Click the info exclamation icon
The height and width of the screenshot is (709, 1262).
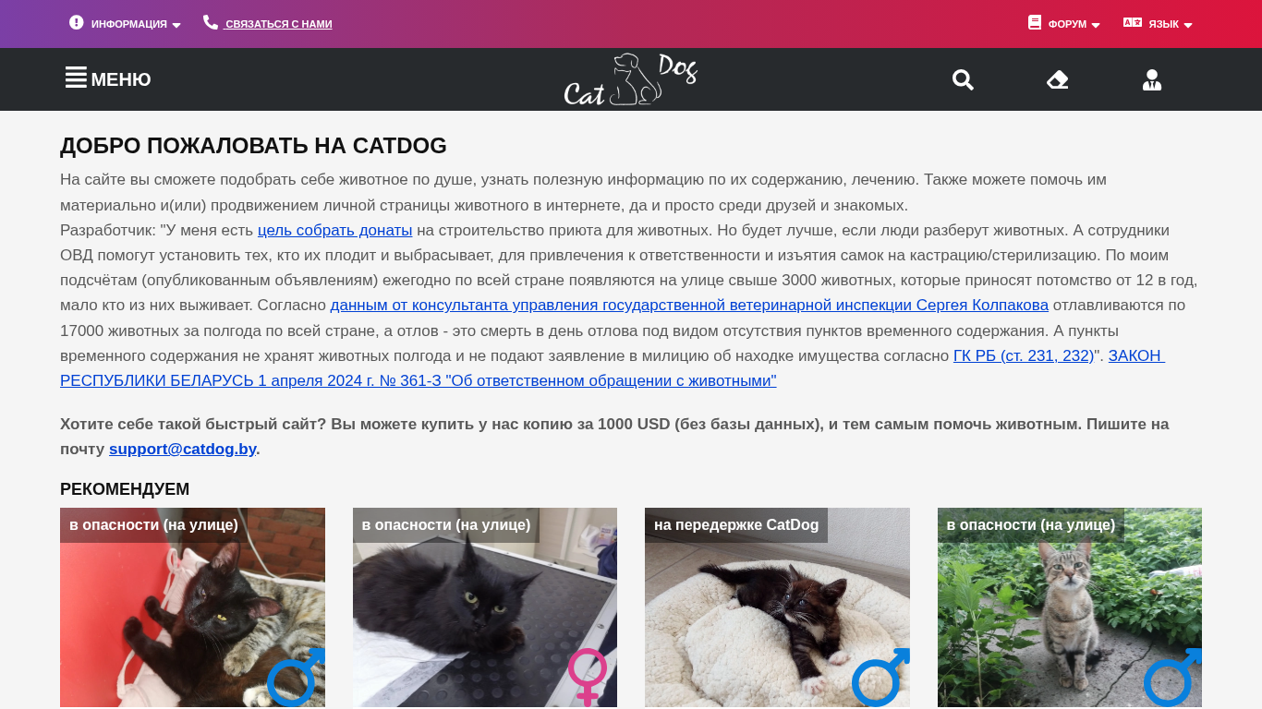point(77,22)
